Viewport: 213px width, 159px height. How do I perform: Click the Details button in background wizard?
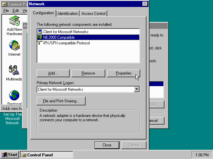157,104
